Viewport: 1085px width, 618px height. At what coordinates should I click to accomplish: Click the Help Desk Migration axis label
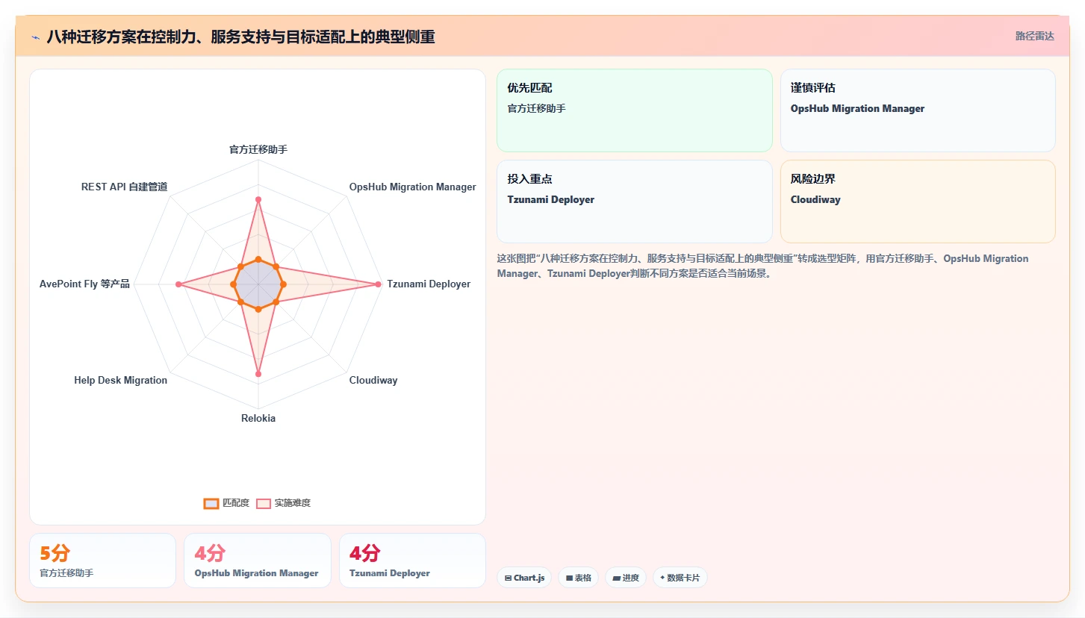pyautogui.click(x=120, y=380)
